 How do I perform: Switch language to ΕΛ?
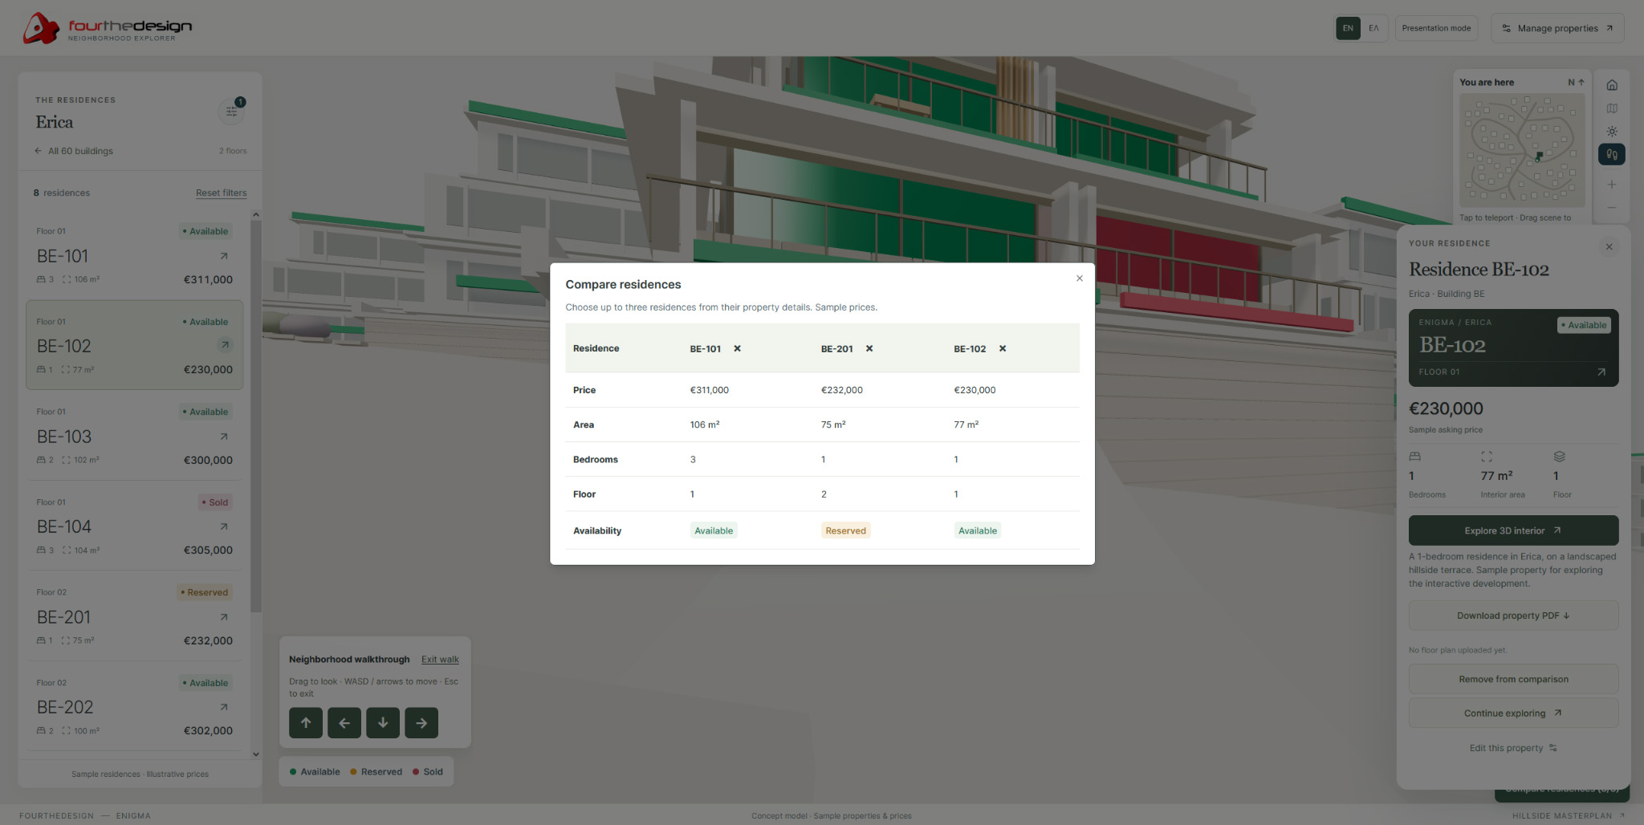pos(1373,28)
